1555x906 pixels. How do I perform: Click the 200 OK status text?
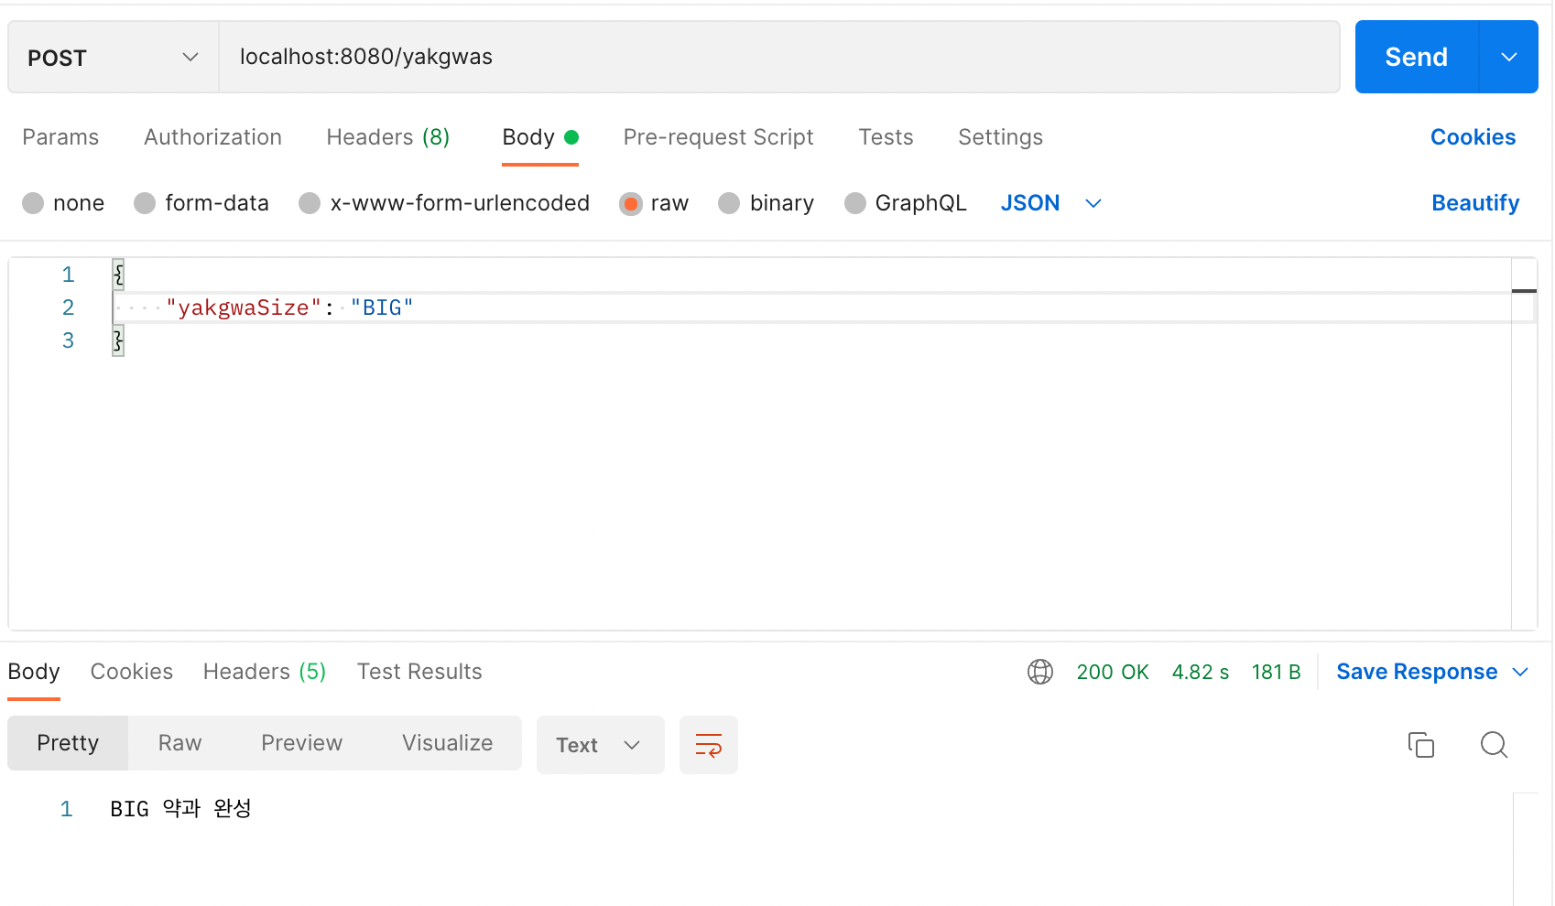tap(1113, 672)
